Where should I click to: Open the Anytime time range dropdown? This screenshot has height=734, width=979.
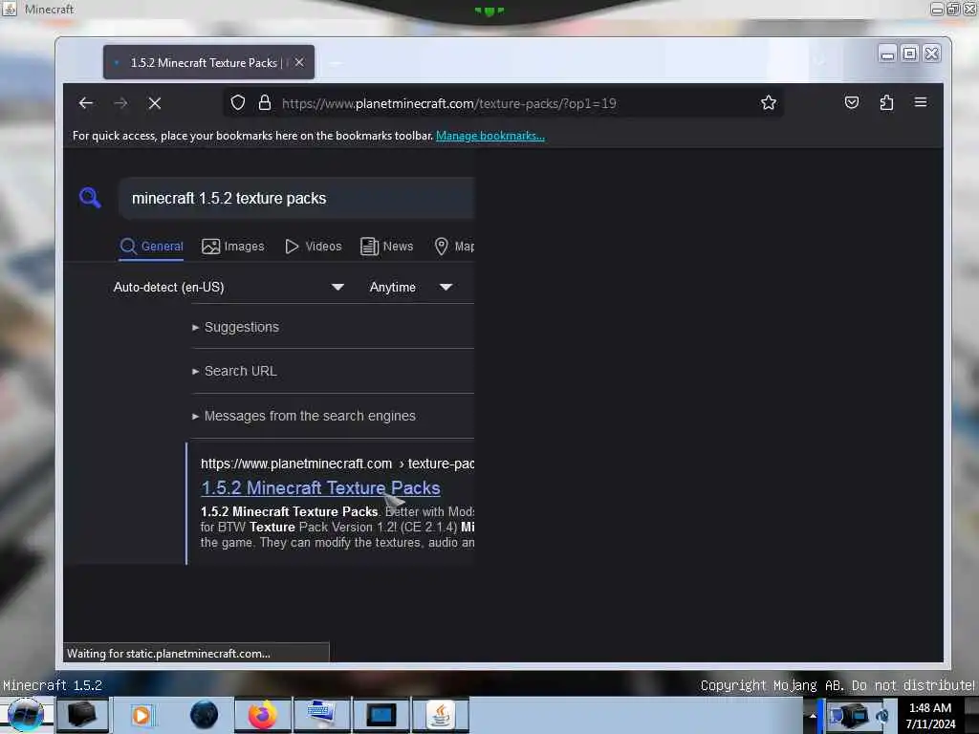[411, 287]
